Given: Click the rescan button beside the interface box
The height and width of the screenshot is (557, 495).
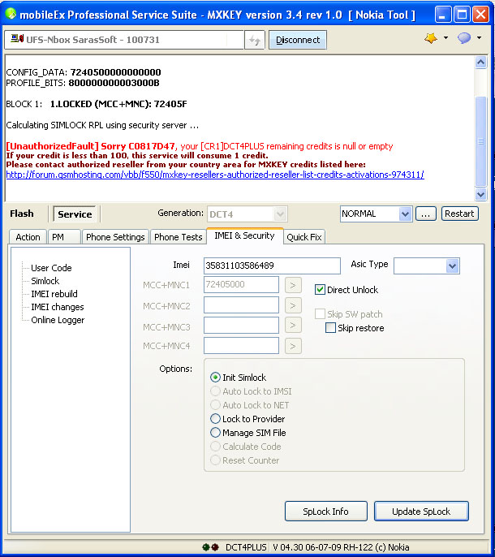Looking at the screenshot, I should click(254, 40).
